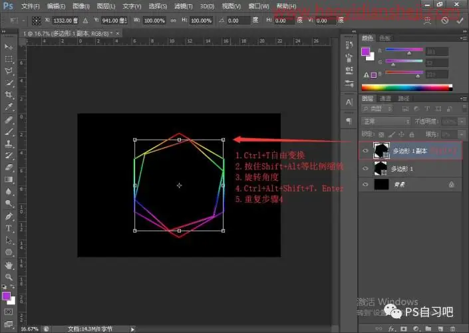Select the Gradient tool

pos(9,179)
